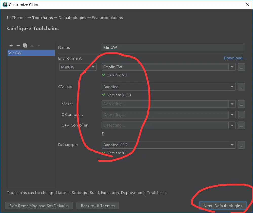The height and width of the screenshot is (213, 253).
Task: Browse for MinGW environment folder
Action: pos(241,67)
